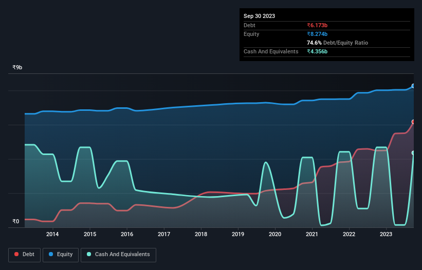
Task: Toggle the Cash And Equivalents legend button
Action: click(x=118, y=255)
